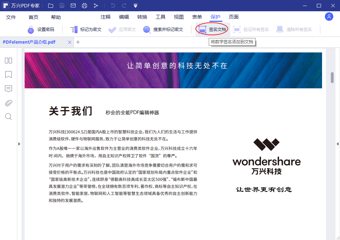Open the search panel
The width and height of the screenshot is (340, 240).
coord(8,116)
